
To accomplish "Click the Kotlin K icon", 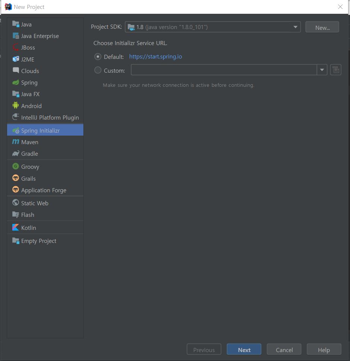I will [16, 228].
